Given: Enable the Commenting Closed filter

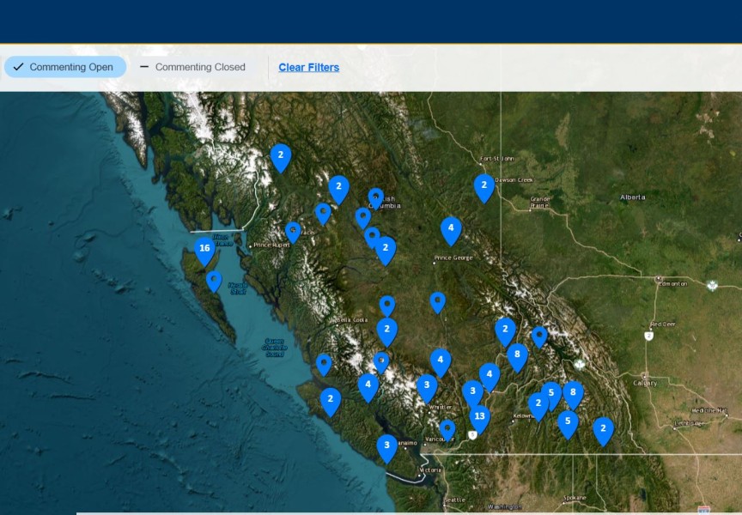Looking at the screenshot, I should [x=192, y=67].
